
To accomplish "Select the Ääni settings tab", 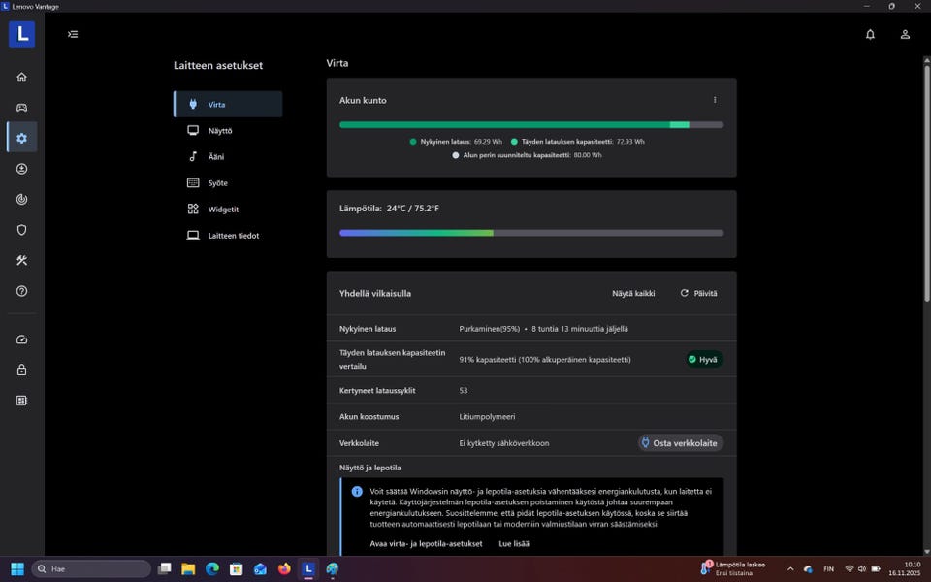I will click(216, 156).
